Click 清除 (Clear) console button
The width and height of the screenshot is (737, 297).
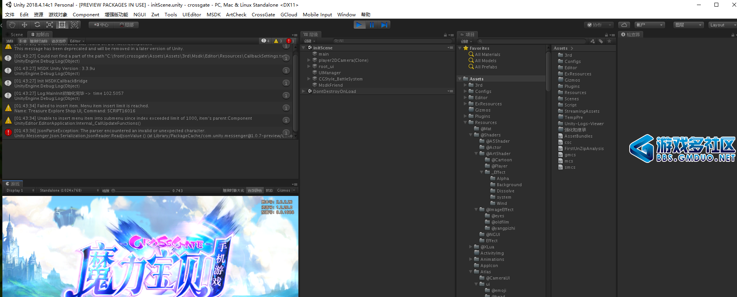point(10,41)
